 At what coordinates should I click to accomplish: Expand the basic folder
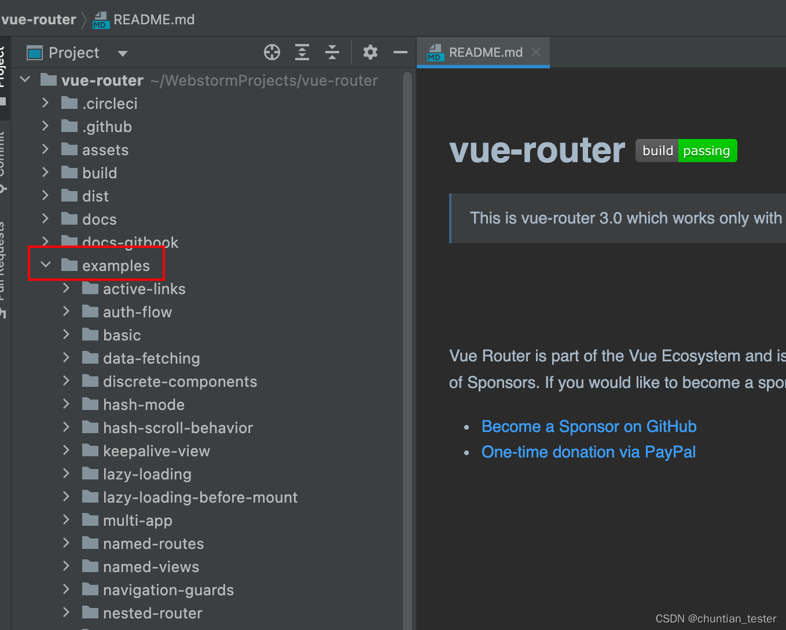pos(65,335)
